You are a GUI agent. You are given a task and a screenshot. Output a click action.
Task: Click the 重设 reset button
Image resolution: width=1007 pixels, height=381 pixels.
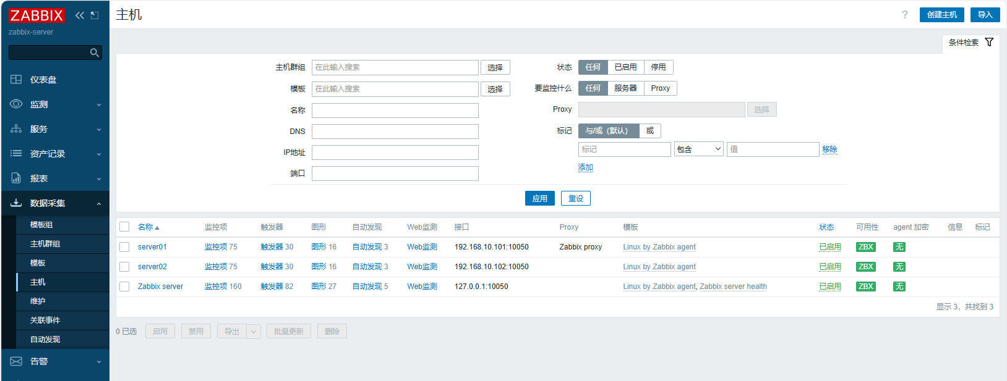(x=576, y=198)
